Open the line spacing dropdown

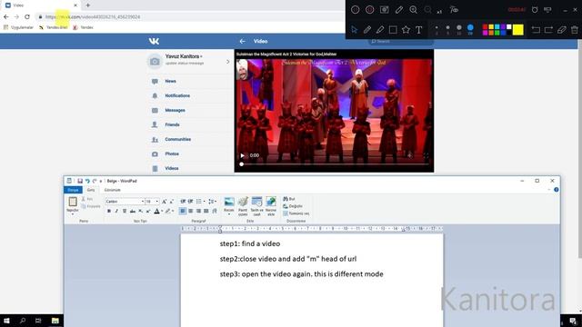click(x=212, y=202)
